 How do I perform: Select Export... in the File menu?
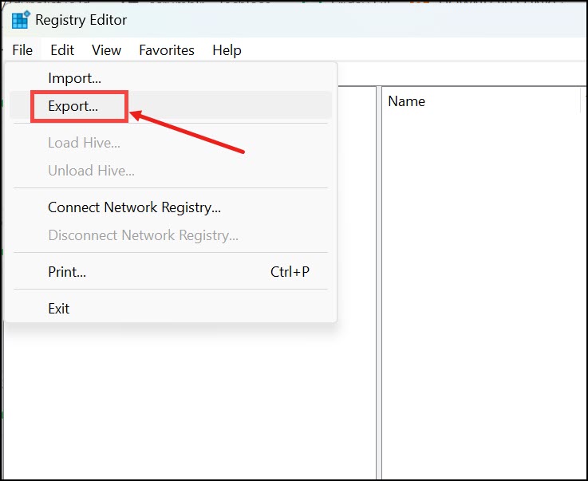[x=171, y=106]
